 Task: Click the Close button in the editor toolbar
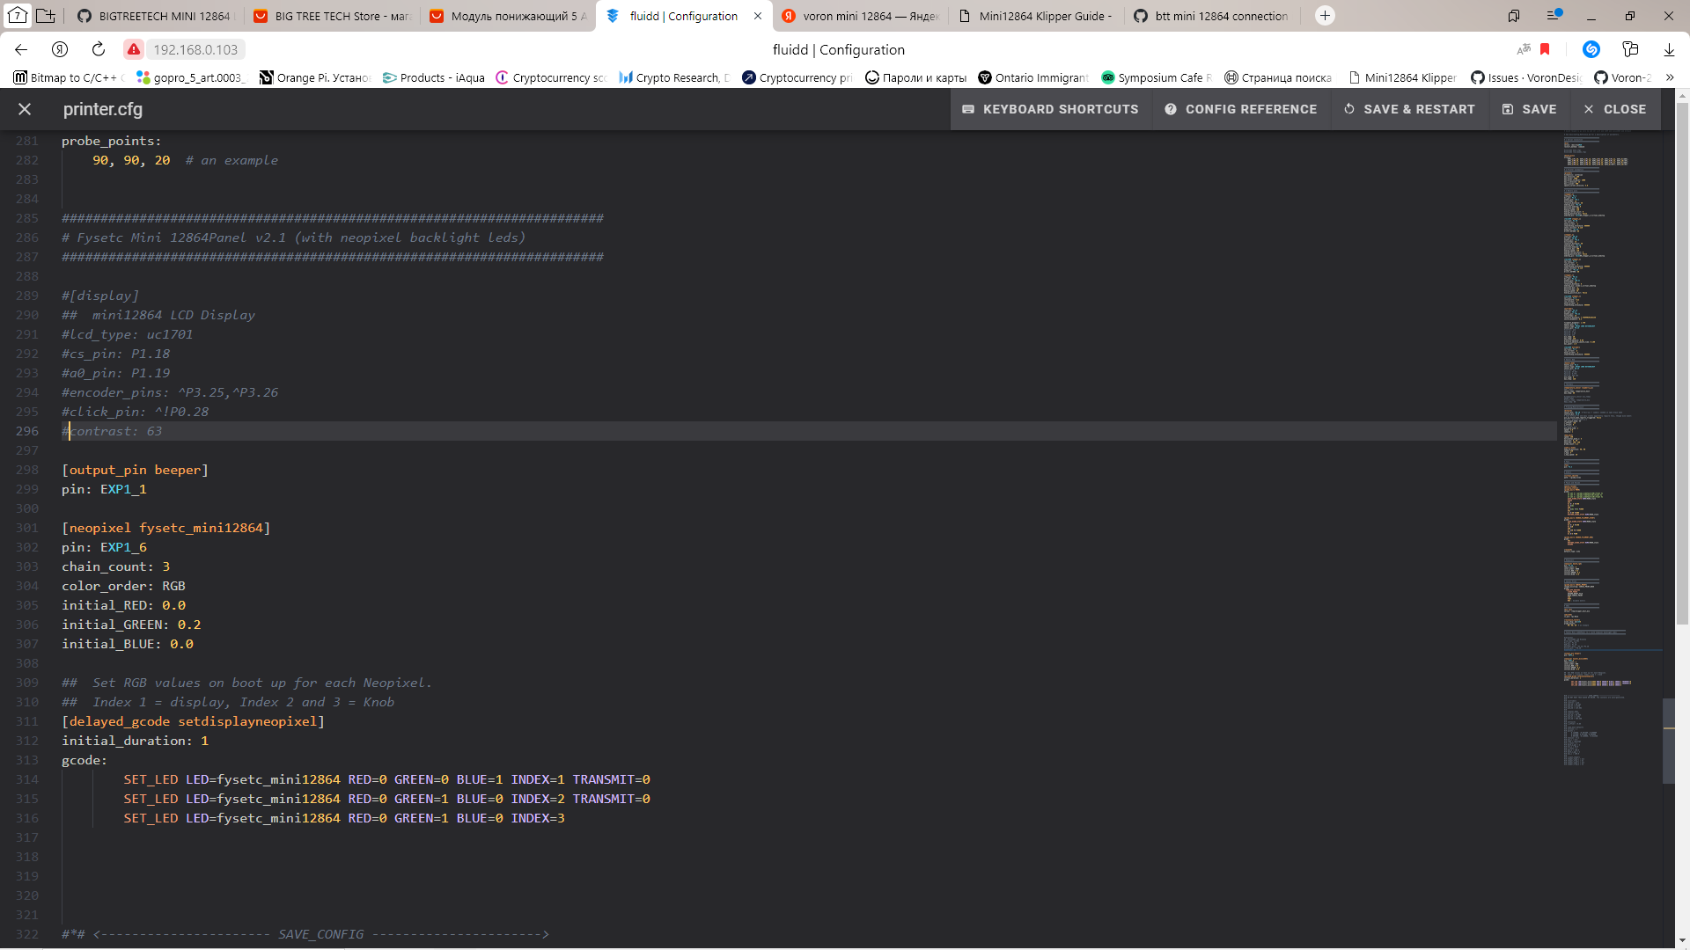[x=1615, y=109]
